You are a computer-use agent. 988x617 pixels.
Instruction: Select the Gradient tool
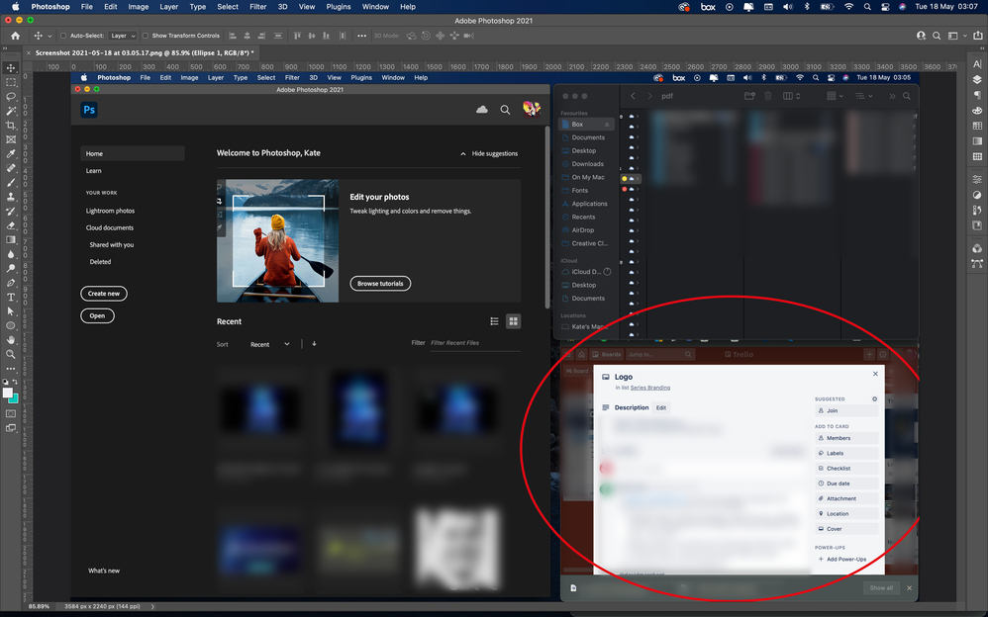pos(11,240)
